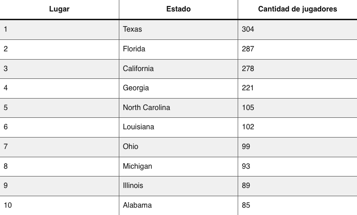Click the Lugar column header

point(59,9)
